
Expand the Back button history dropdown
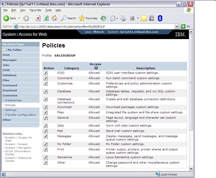[19, 18]
